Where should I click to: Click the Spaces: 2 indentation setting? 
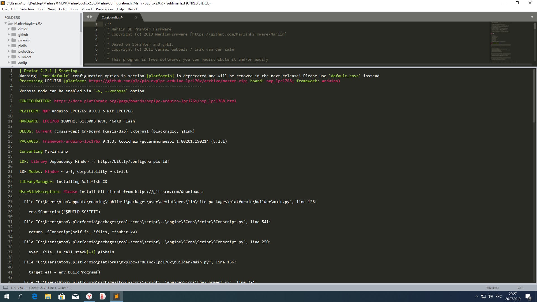point(493,287)
